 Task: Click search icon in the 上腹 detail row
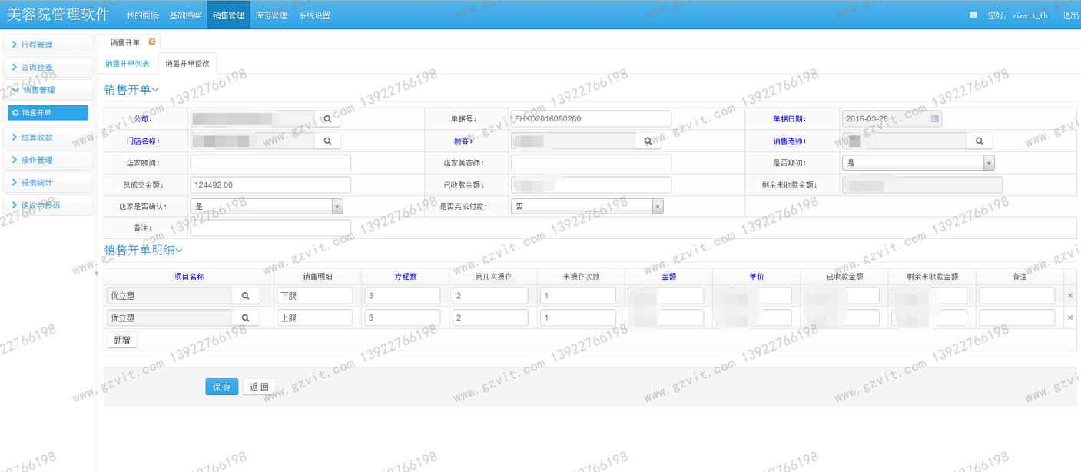point(246,318)
